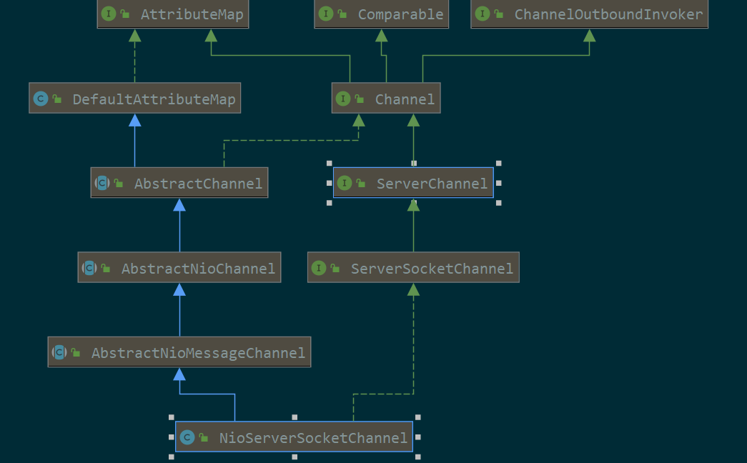Click the public visibility lock icon on Channel
Screen dimensions: 747x463
click(x=360, y=99)
